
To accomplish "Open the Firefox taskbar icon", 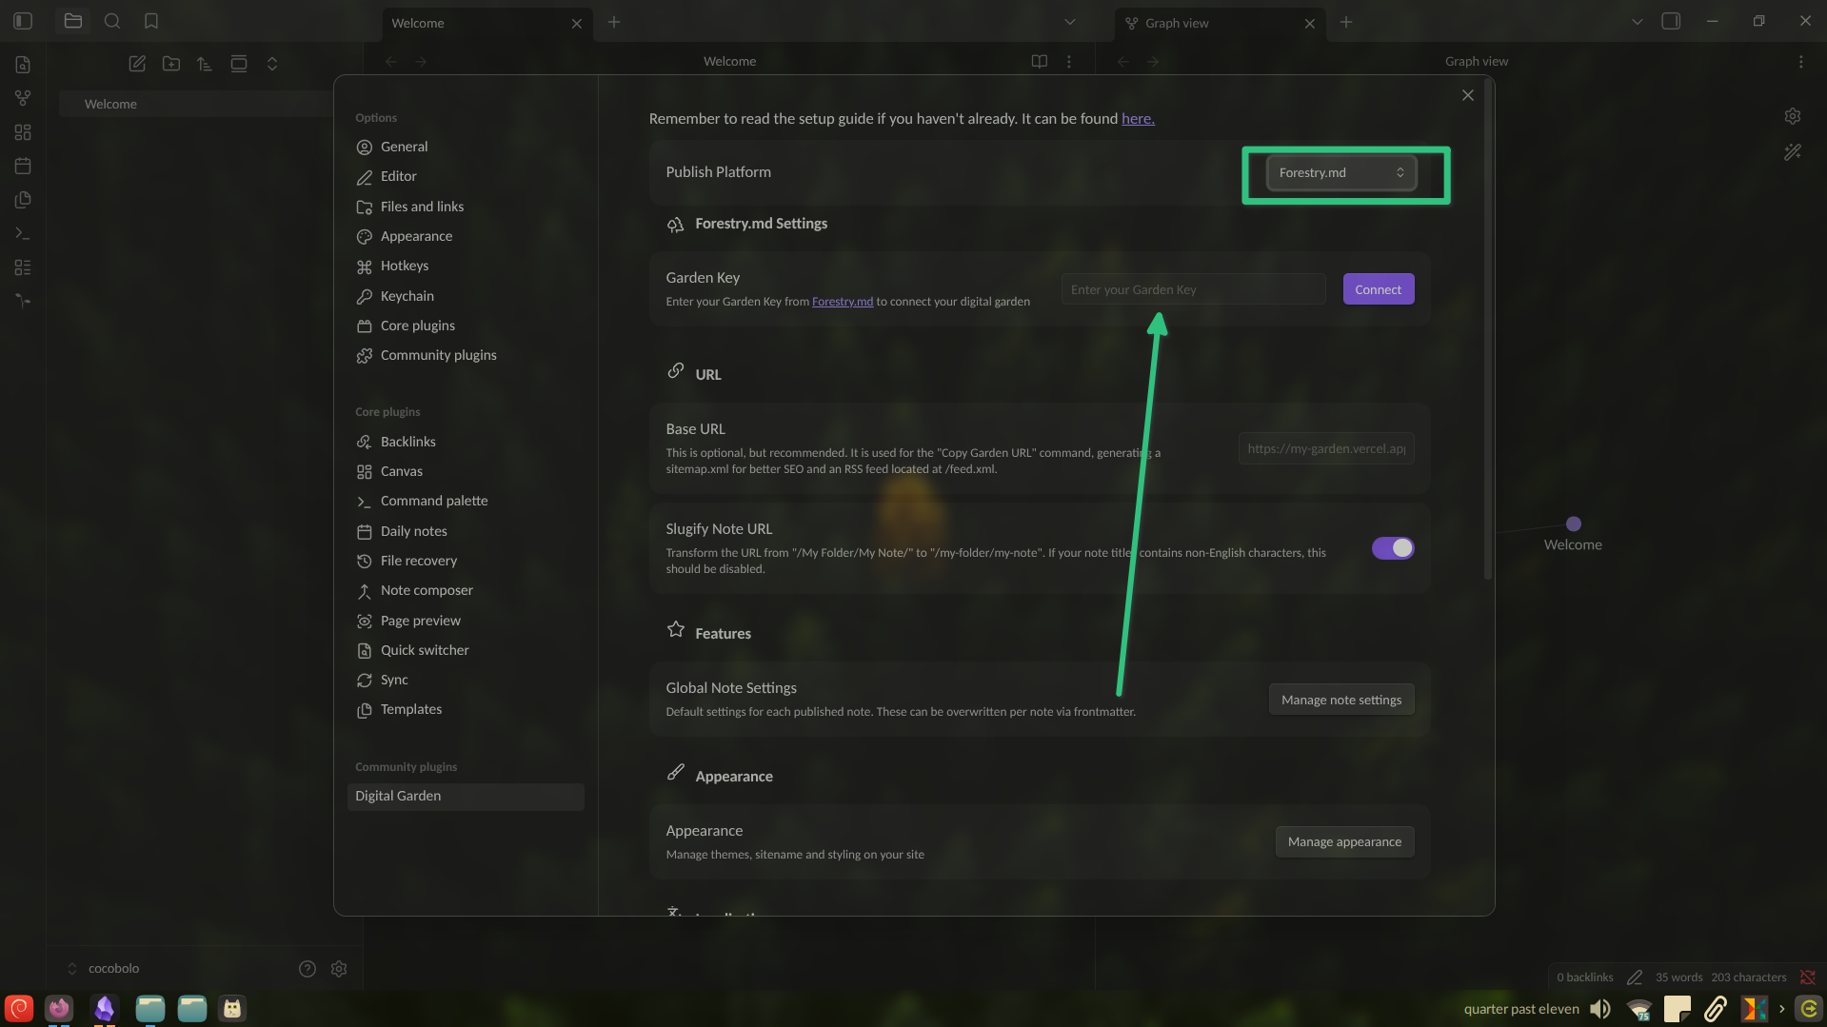I will coord(59,1008).
